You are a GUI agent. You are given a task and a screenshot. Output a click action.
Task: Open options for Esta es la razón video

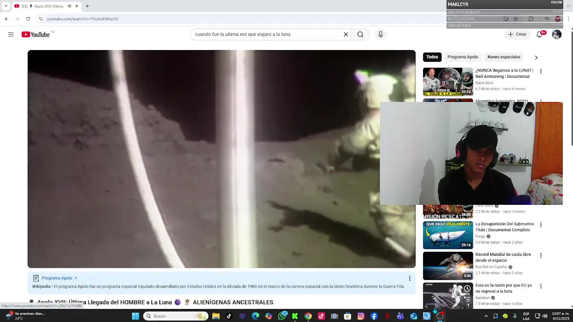[x=541, y=286]
